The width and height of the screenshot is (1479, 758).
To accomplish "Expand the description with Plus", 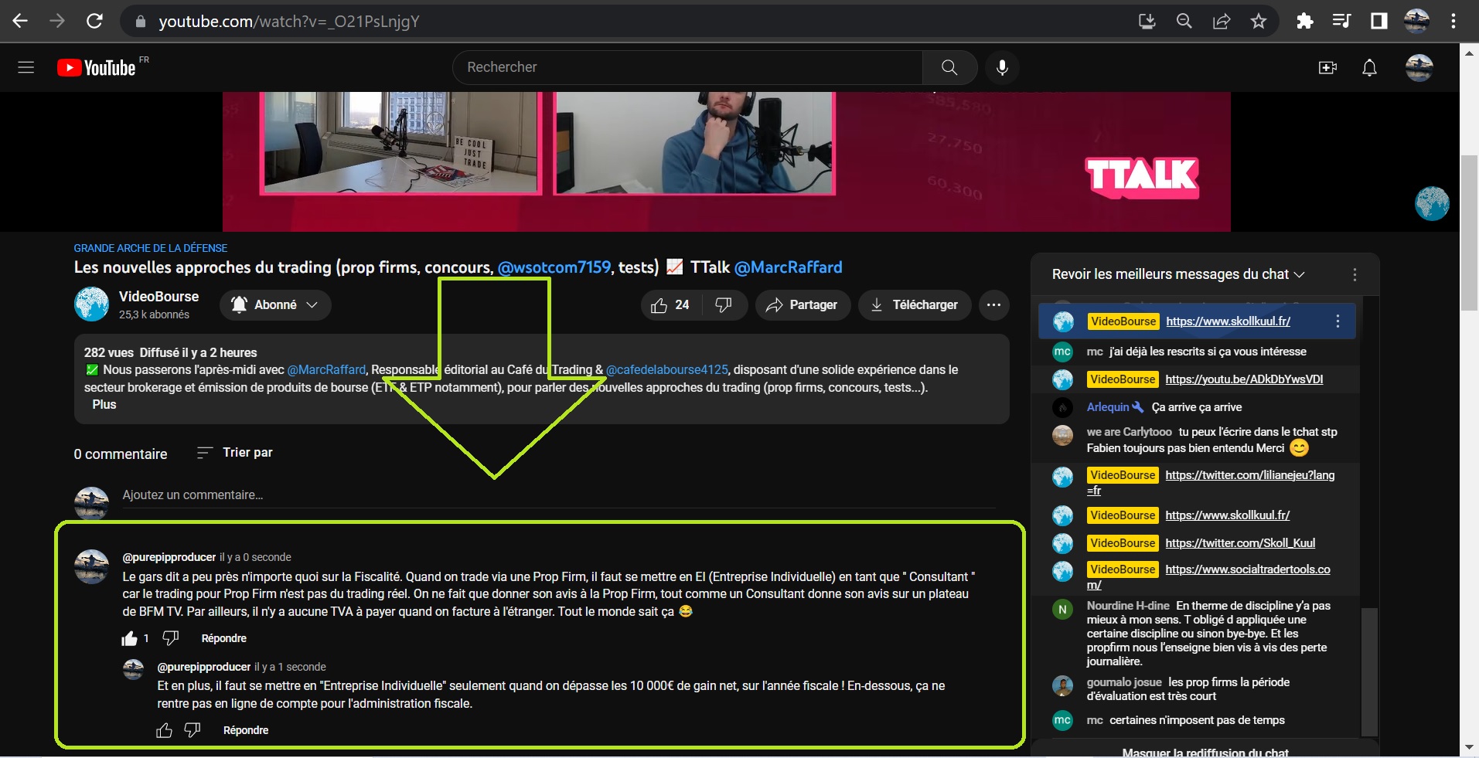I will coord(104,404).
